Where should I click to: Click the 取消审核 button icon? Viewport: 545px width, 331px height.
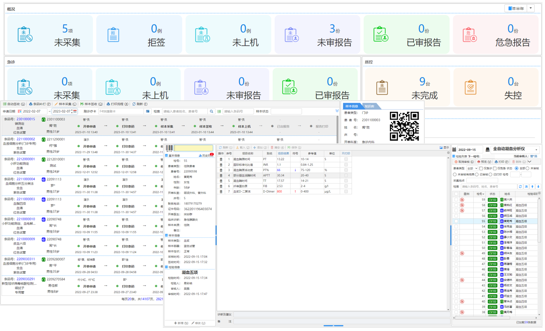[x=456, y=162]
